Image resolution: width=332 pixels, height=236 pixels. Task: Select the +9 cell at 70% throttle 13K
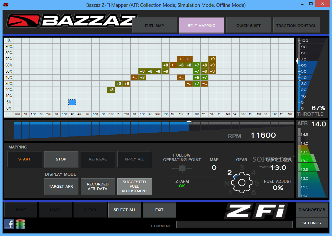[x=212, y=59]
